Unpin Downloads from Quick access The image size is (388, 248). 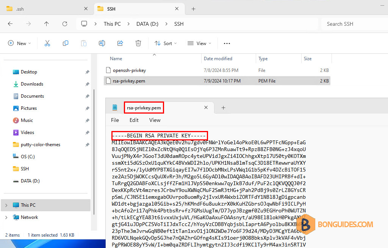[x=88, y=84]
